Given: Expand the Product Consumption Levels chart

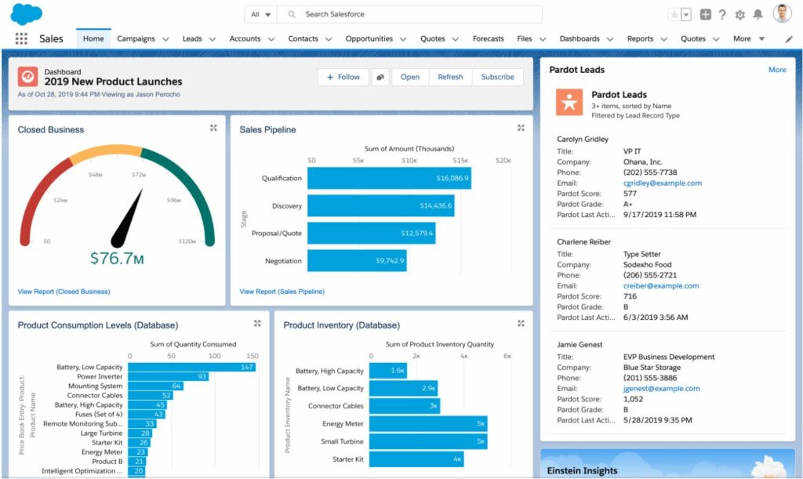Looking at the screenshot, I should (x=257, y=324).
